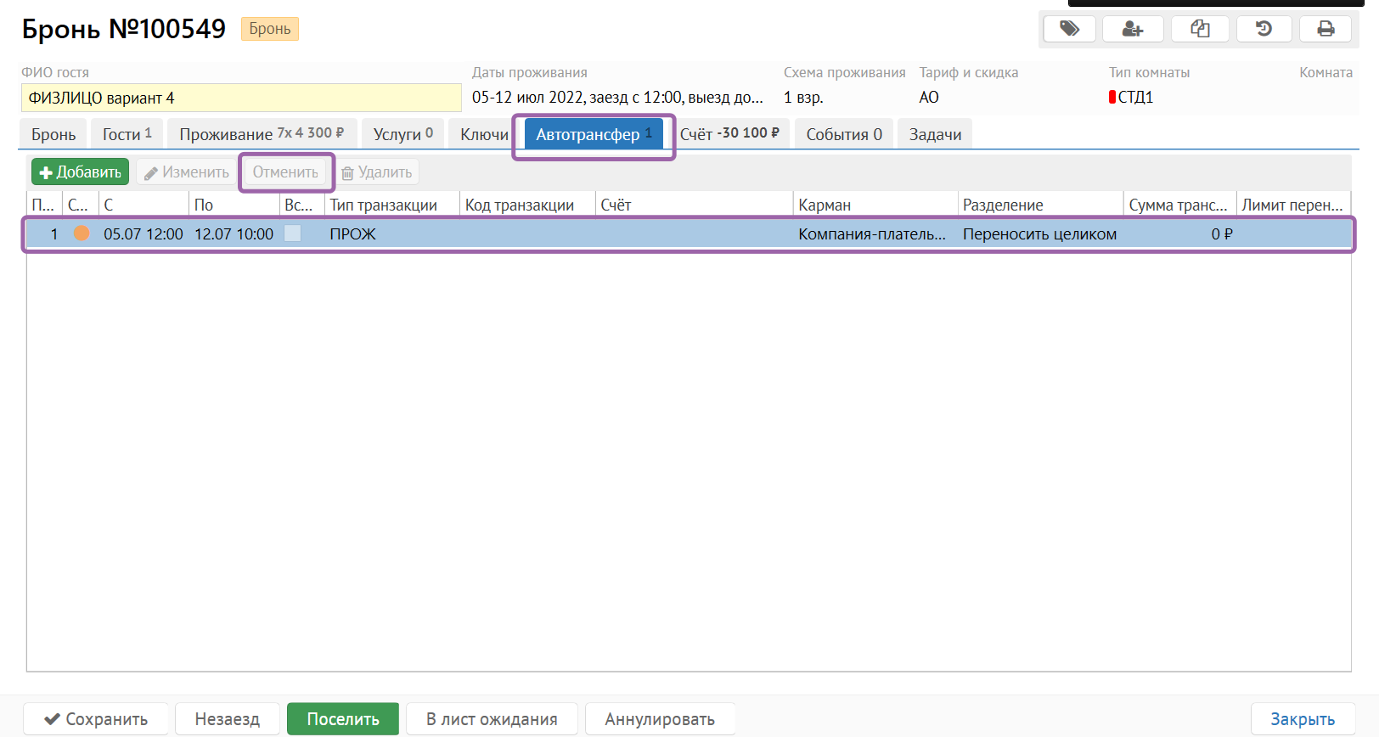
Task: Click the copy booking icon button
Action: tap(1200, 29)
